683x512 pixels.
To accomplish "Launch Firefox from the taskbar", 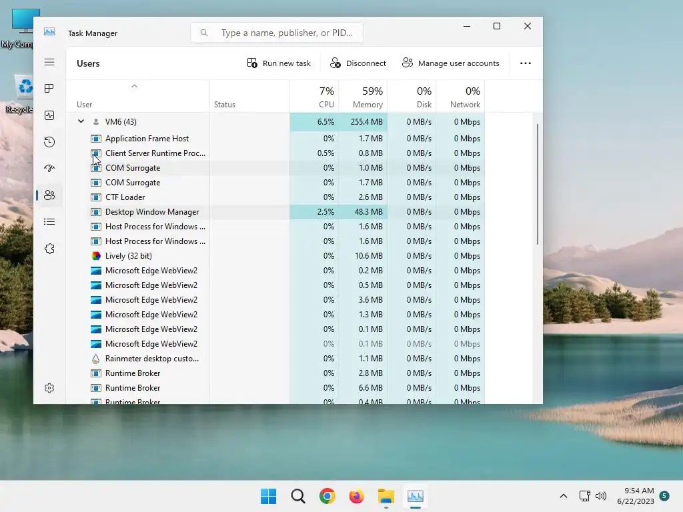I will click(x=356, y=496).
